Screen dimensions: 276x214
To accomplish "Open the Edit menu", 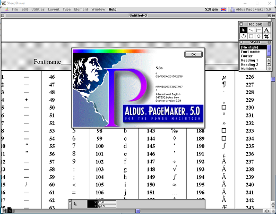I will tap(24, 10).
